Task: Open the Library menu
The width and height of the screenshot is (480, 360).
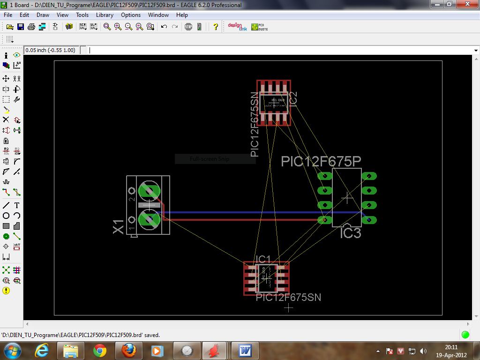Action: pos(105,15)
